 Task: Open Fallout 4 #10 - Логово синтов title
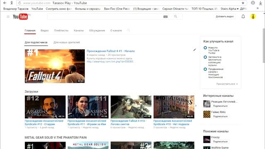[128, 123]
